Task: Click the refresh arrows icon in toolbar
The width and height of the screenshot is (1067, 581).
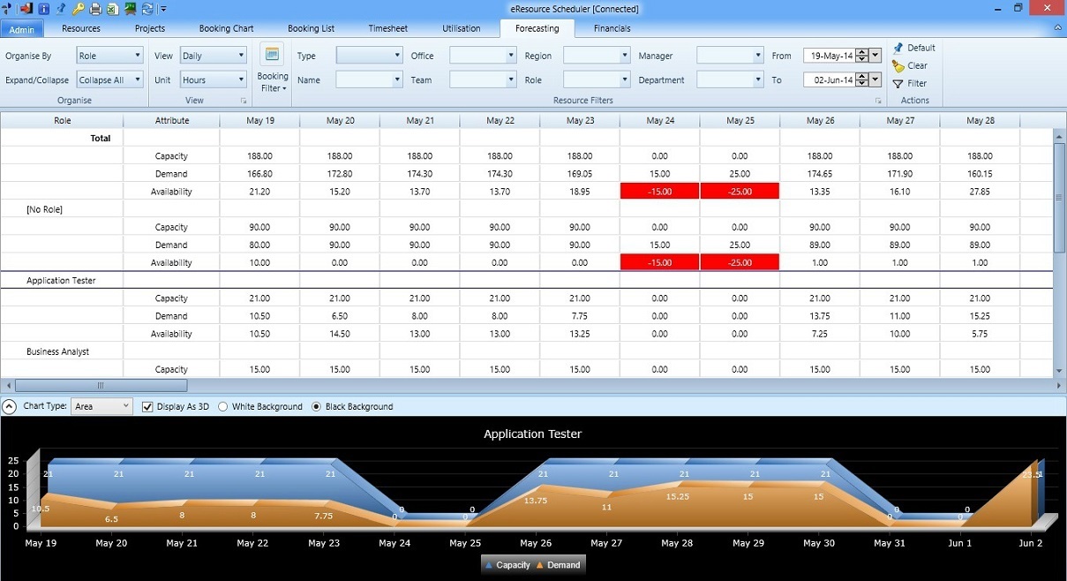Action: pyautogui.click(x=147, y=9)
